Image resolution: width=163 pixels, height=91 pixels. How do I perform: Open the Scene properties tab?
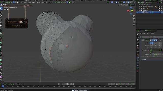(138, 45)
